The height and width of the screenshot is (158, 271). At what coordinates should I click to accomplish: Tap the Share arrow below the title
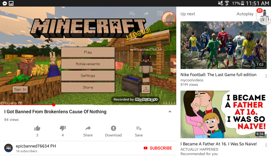pyautogui.click(x=88, y=128)
